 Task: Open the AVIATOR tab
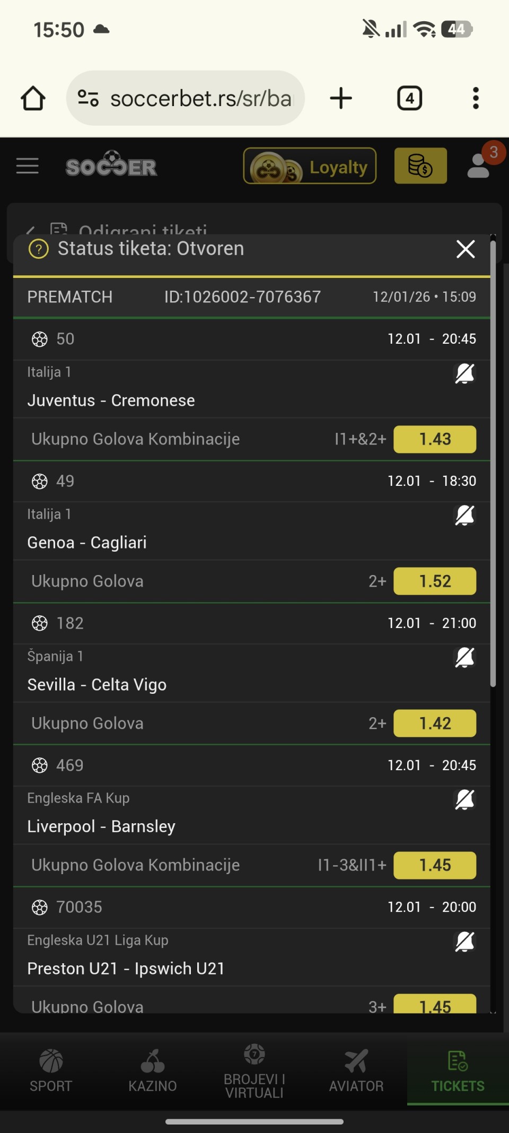pos(356,1070)
